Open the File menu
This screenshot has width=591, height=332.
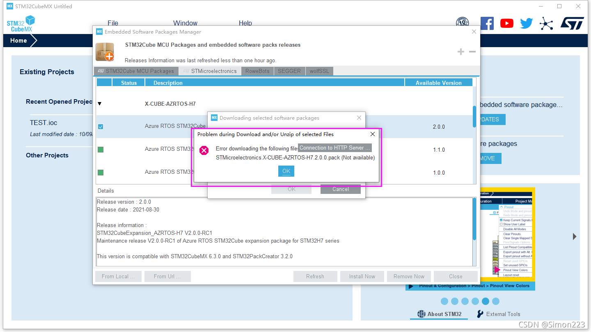[x=113, y=23]
